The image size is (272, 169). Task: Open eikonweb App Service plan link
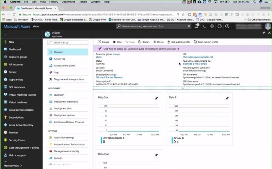195,64
